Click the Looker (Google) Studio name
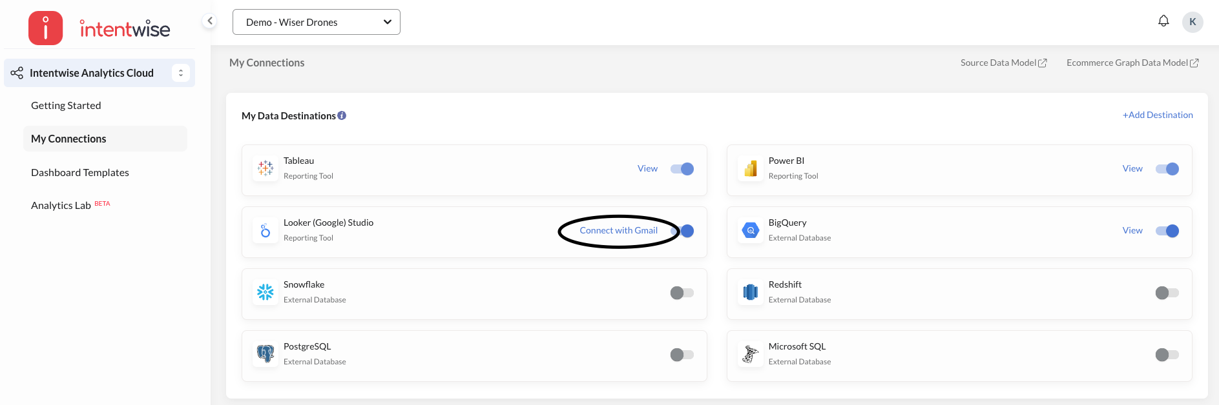The width and height of the screenshot is (1219, 405). coord(328,222)
